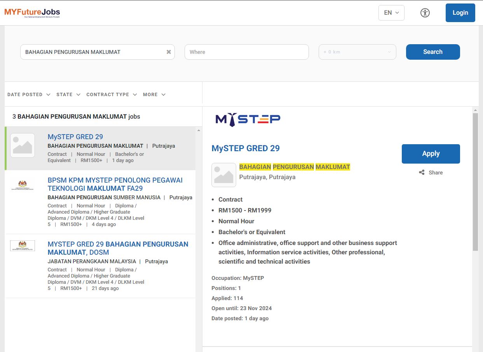Viewport: 483px width, 352px height.
Task: Click the BPSM KPM listing logo
Action: click(x=23, y=185)
